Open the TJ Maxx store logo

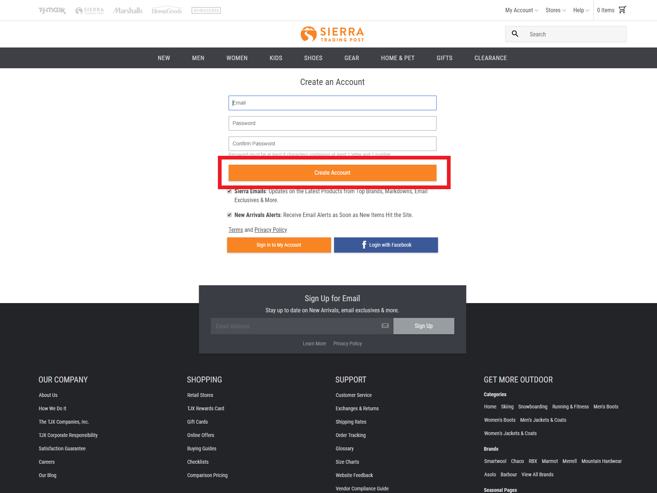(52, 10)
